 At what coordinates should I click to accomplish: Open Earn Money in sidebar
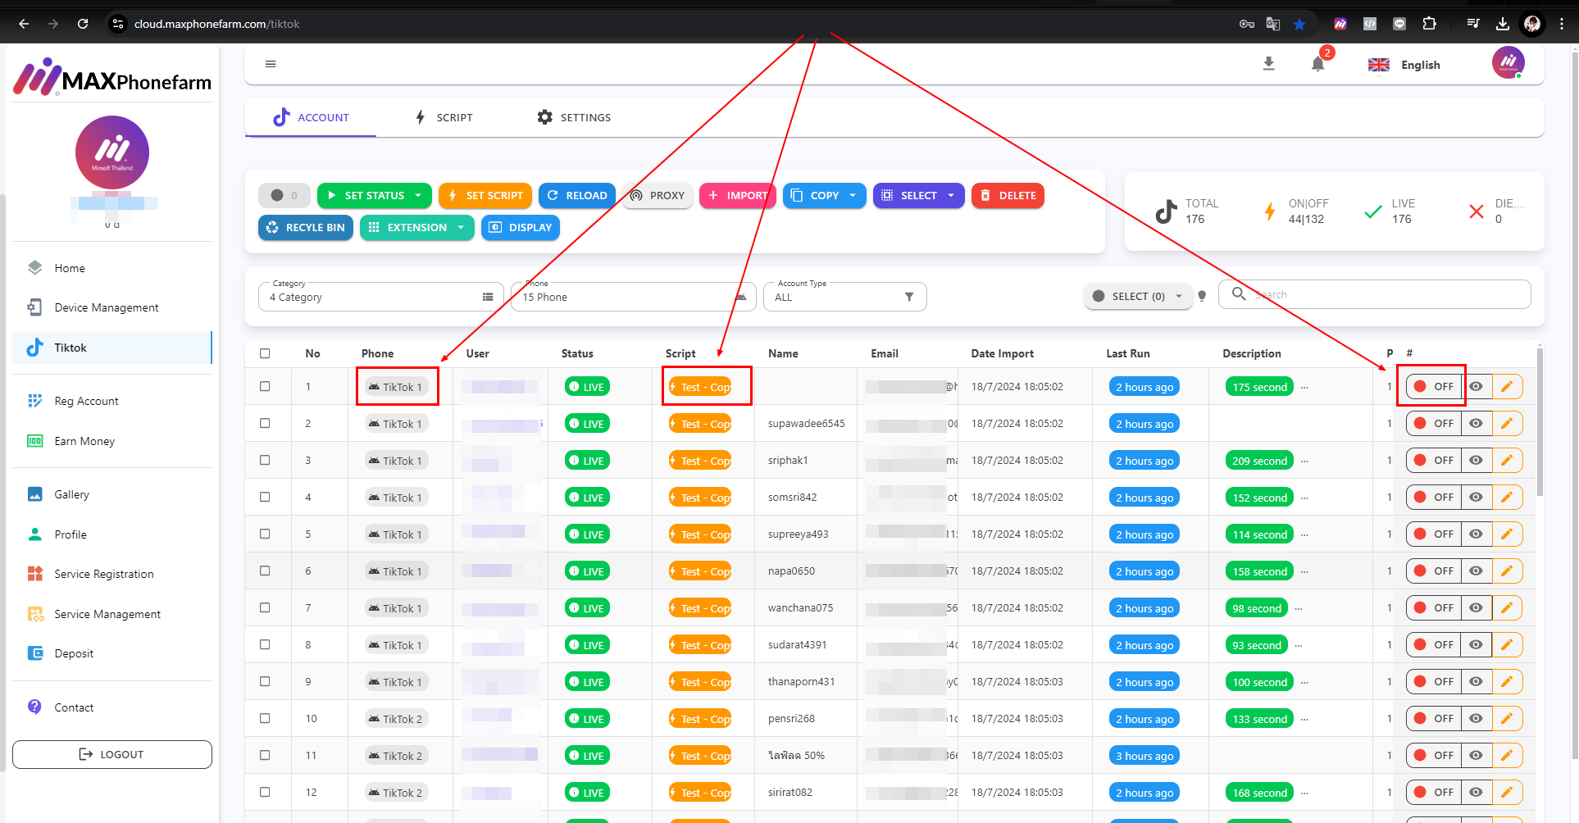(x=112, y=441)
